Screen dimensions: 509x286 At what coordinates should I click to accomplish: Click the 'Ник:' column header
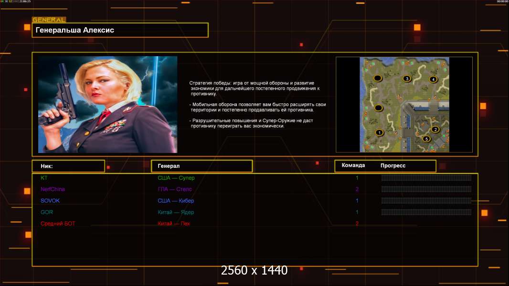pos(68,166)
